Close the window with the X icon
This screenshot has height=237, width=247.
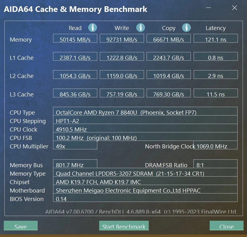pos(234,8)
